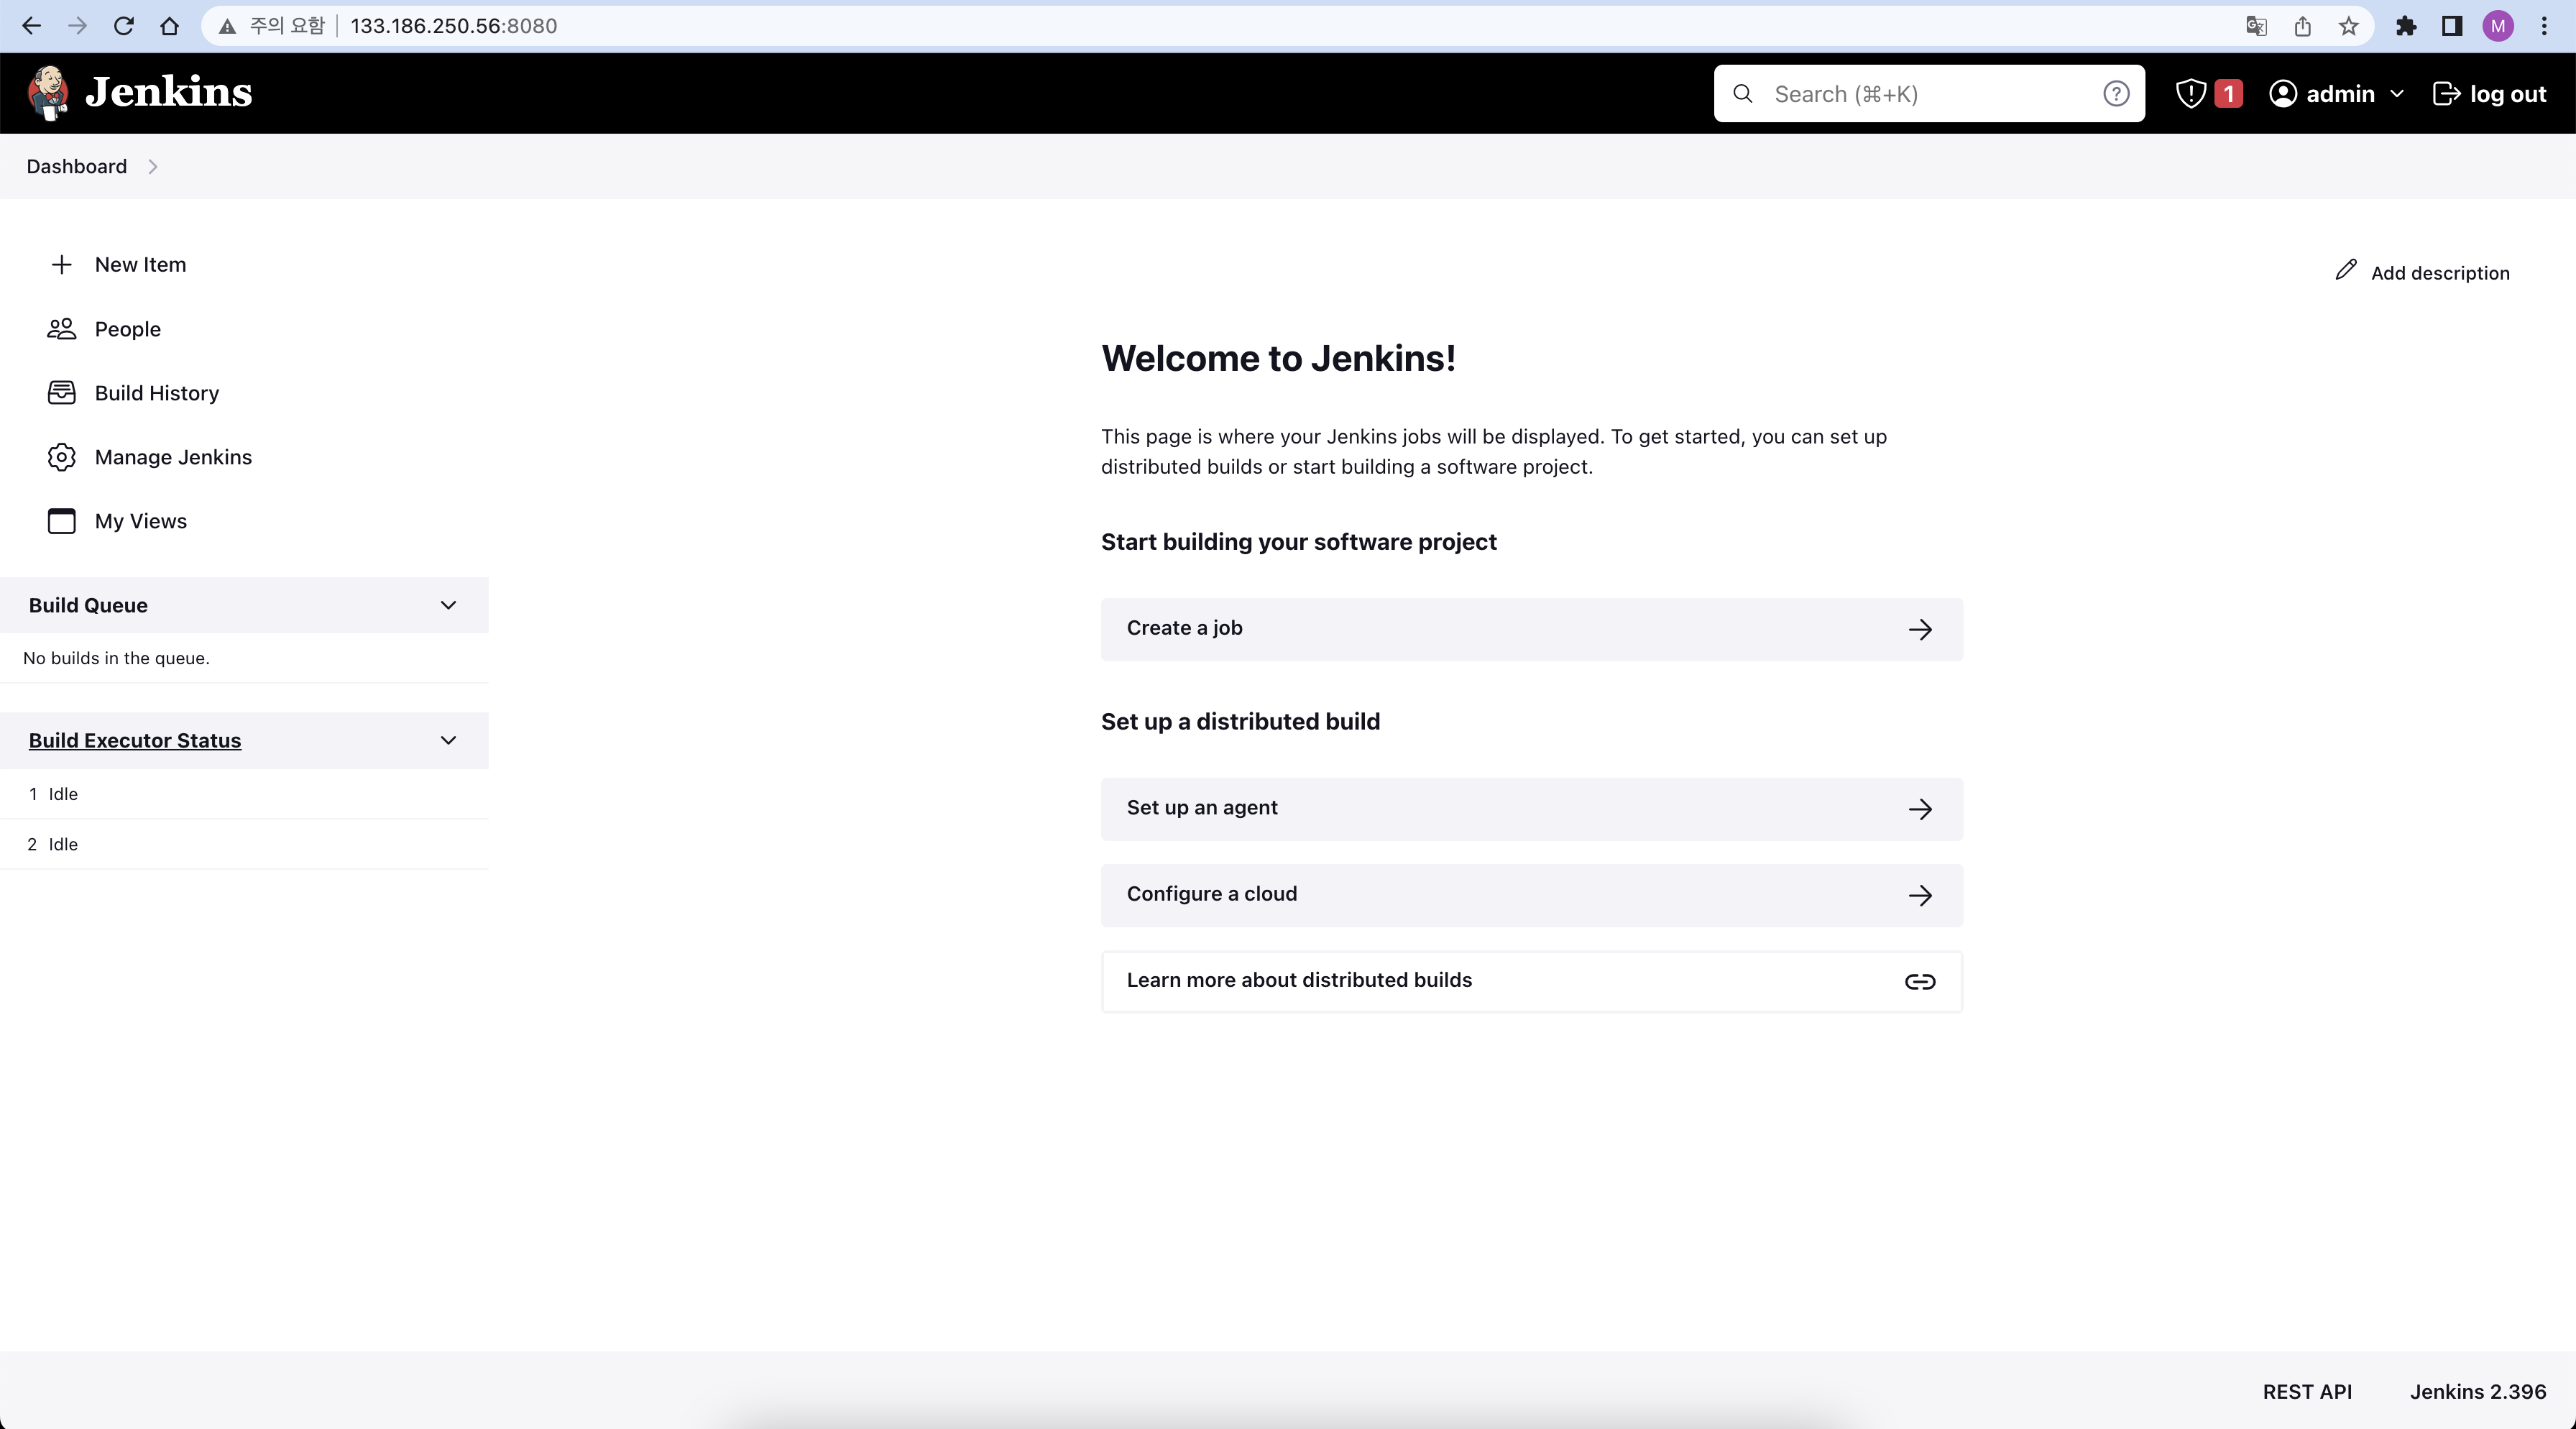Click the arrow icon on Create a job
Viewport: 2576px width, 1429px height.
(1919, 629)
